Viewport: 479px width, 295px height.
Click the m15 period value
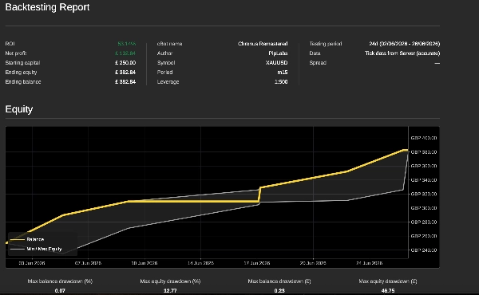pyautogui.click(x=283, y=73)
